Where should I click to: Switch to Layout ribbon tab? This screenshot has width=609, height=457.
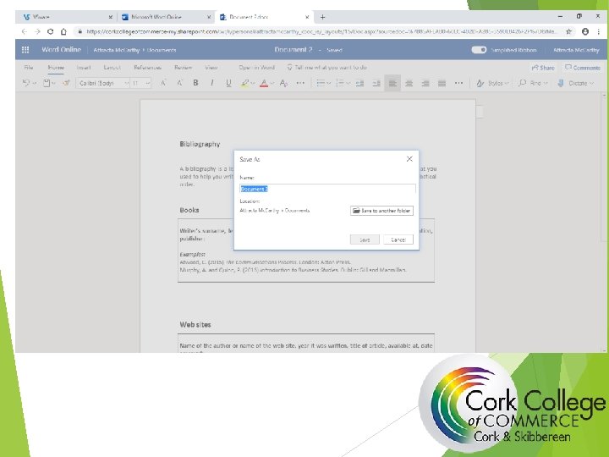click(112, 67)
